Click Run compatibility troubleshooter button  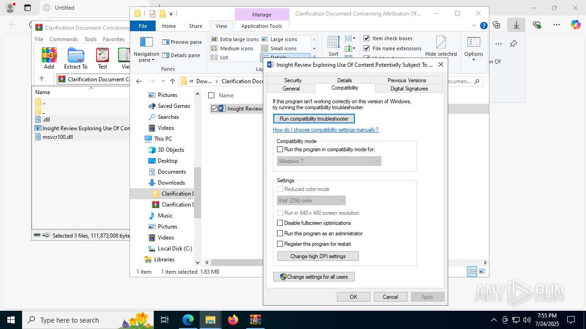314,119
